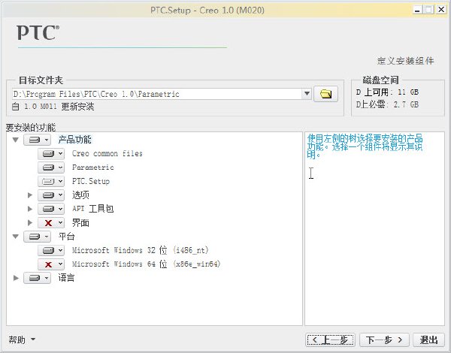
Task: Click install-state icon for 语言
Action: tap(37, 278)
